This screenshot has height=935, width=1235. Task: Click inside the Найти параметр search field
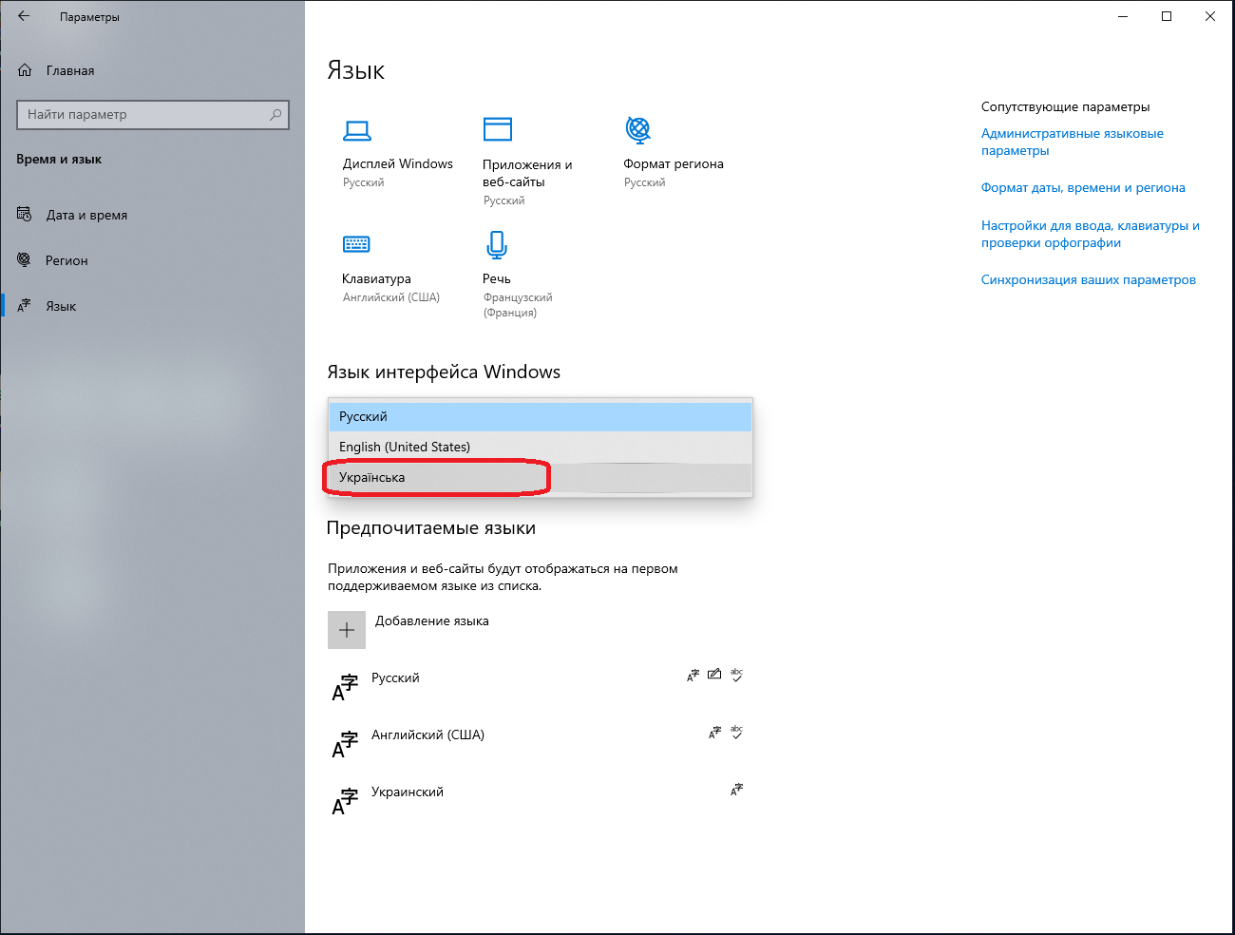pyautogui.click(x=142, y=115)
